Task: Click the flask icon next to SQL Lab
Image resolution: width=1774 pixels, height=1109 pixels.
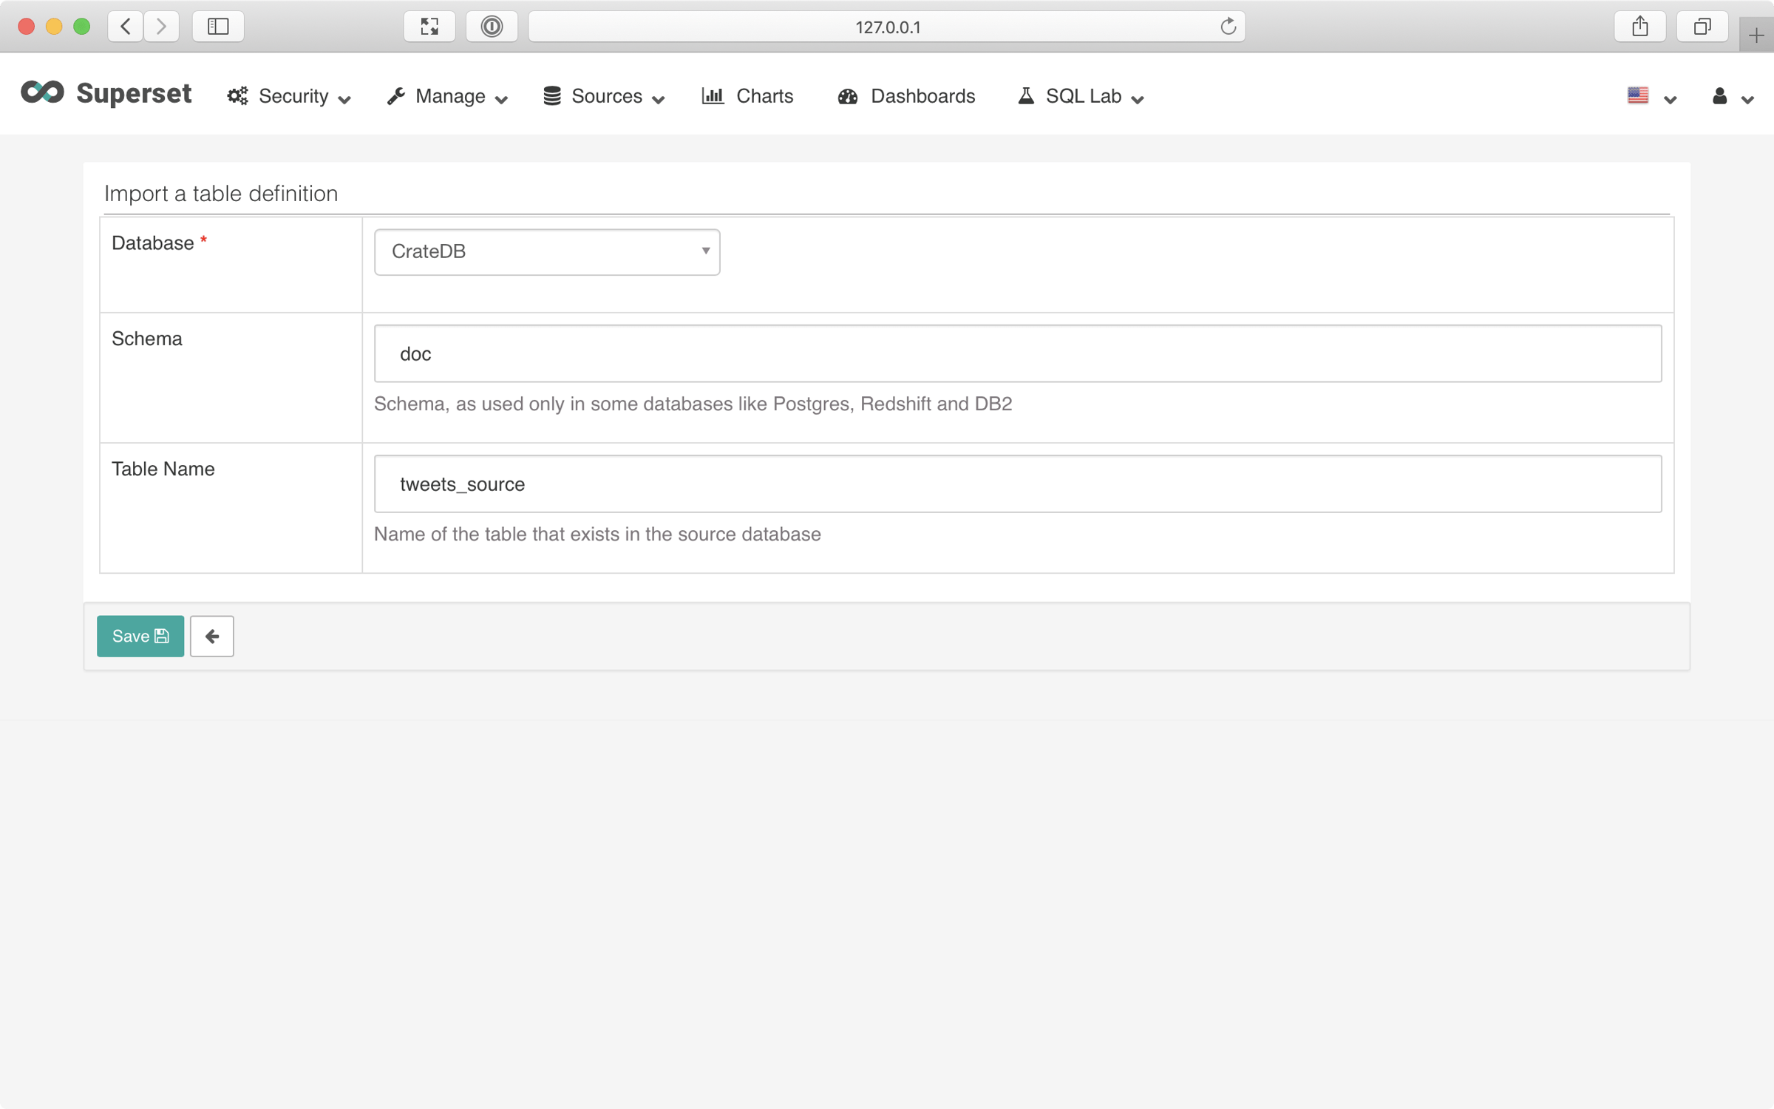Action: point(1025,95)
